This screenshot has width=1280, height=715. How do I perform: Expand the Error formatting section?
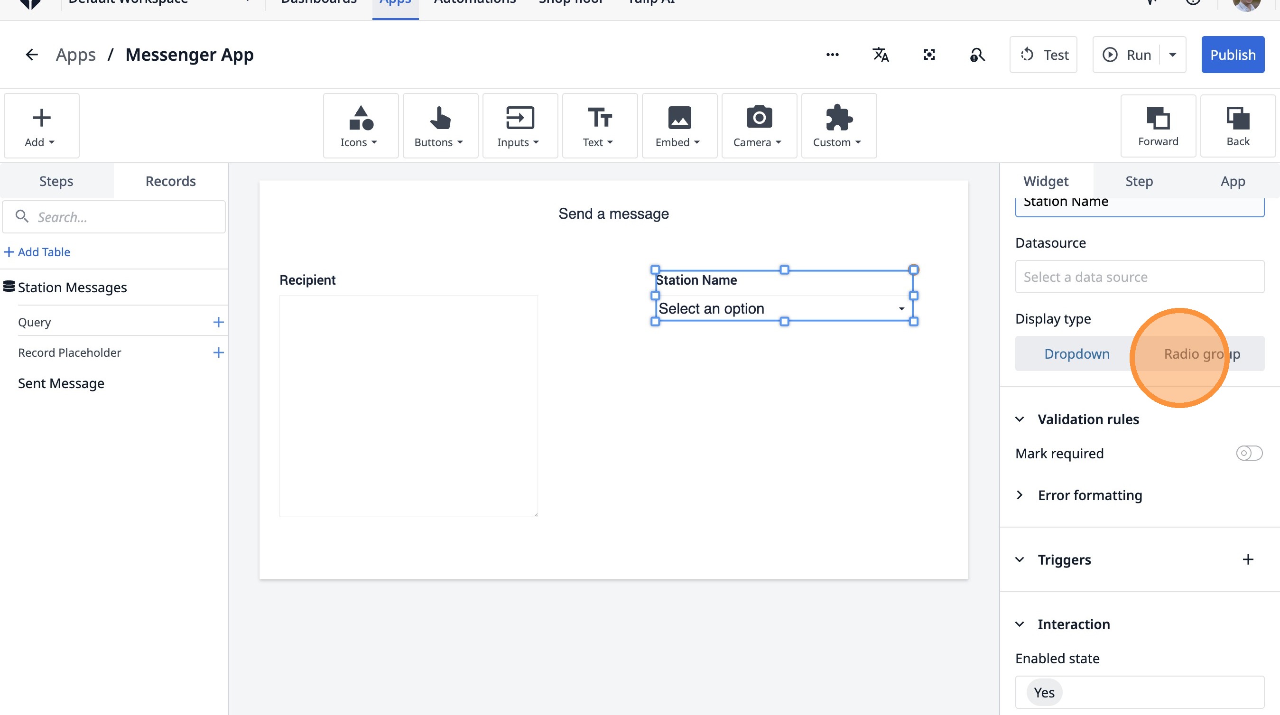[x=1020, y=495]
